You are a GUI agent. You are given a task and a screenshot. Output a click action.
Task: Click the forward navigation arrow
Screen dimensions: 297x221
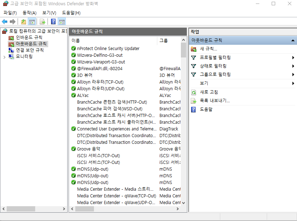13,22
